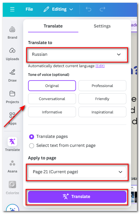
Task: Select the Draw tool
Action: click(12, 76)
